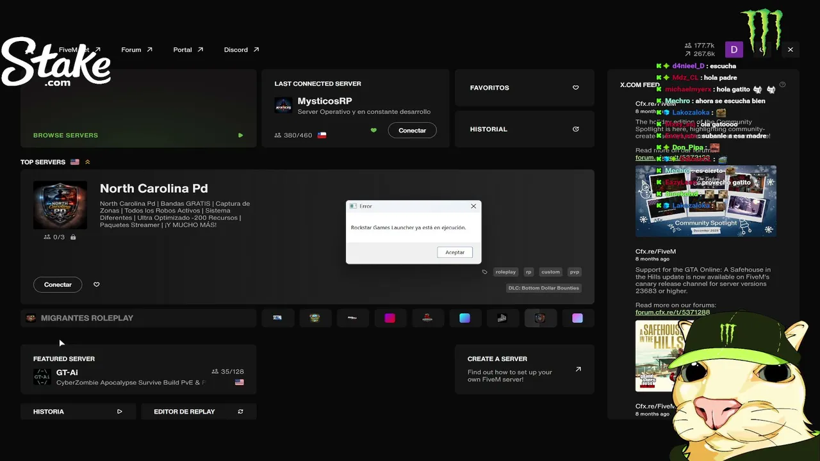The image size is (820, 461).
Task: Click the Favoritos heart icon
Action: 575,88
